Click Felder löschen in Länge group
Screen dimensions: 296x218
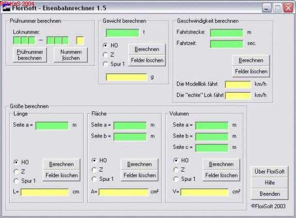pyautogui.click(x=61, y=175)
